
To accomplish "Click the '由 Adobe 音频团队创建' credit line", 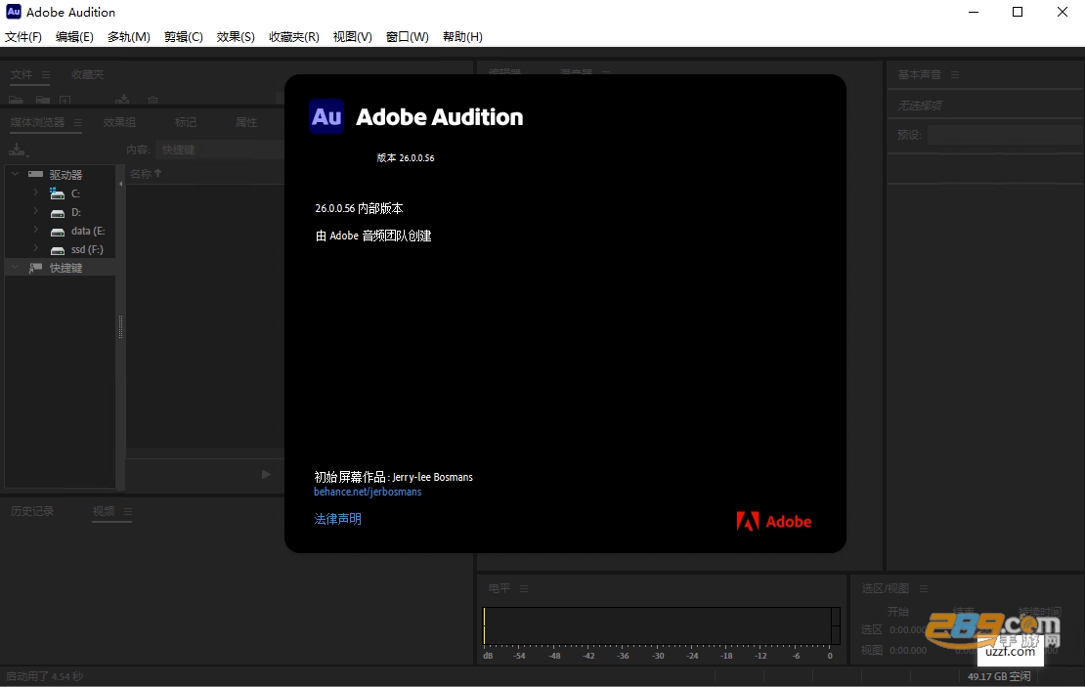I will point(373,236).
